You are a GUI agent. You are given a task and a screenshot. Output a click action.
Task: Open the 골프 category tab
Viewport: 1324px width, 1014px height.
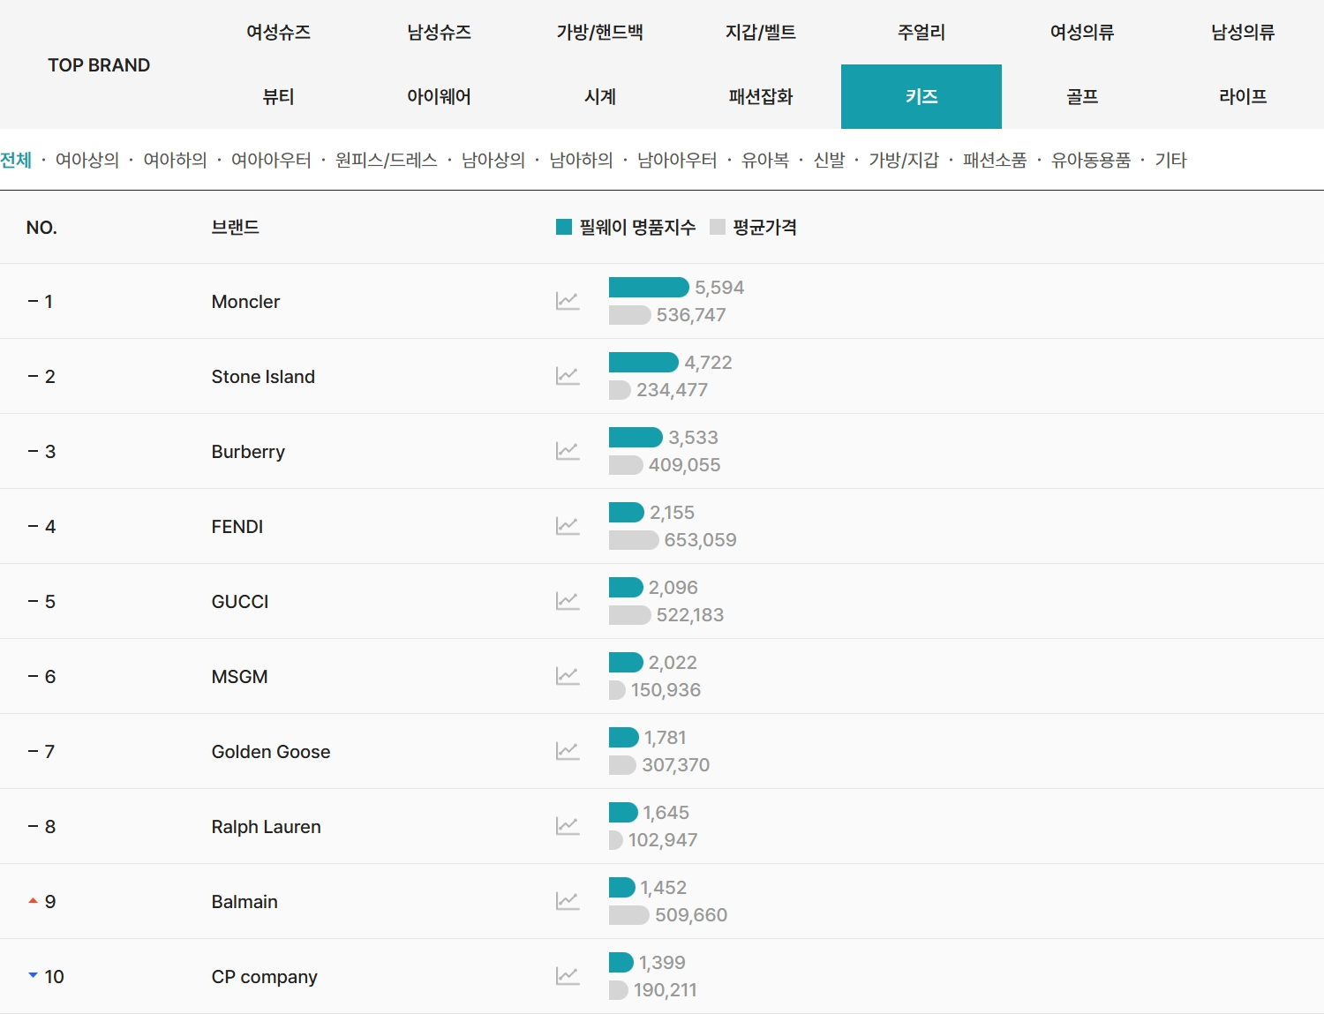(x=1082, y=97)
